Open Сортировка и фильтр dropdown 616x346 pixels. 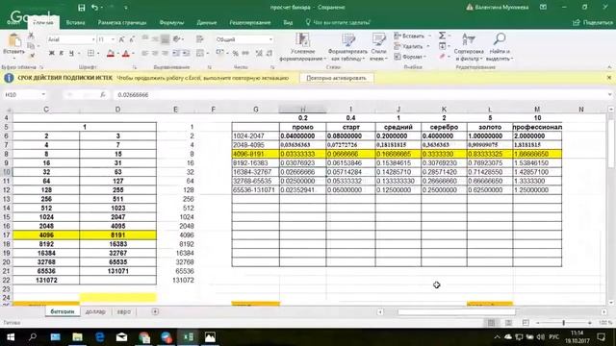469,47
